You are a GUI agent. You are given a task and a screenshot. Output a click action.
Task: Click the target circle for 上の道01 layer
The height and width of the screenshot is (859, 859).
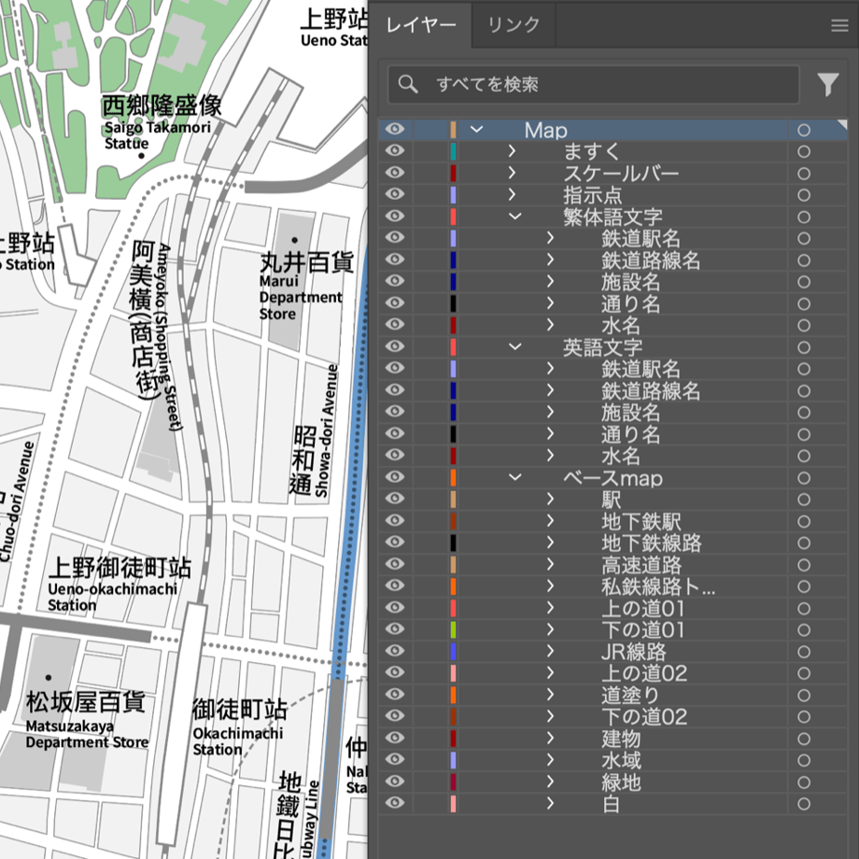(x=804, y=608)
